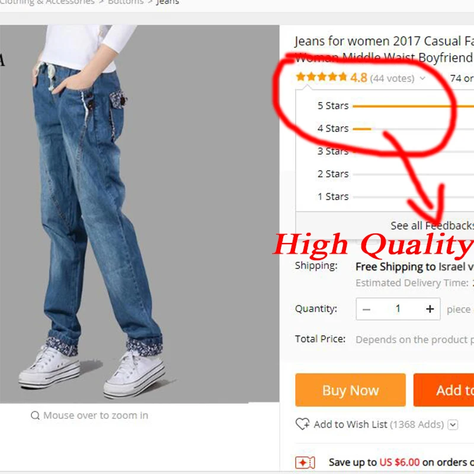
Task: Decrease quantity with the minus button
Action: 366,309
